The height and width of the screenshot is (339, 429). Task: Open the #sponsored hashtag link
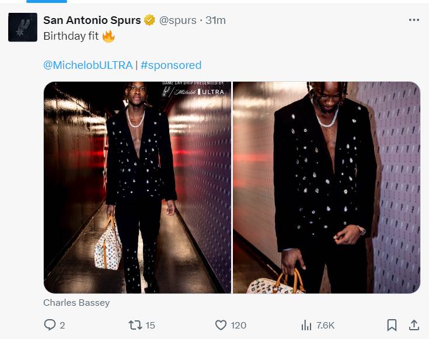[171, 65]
